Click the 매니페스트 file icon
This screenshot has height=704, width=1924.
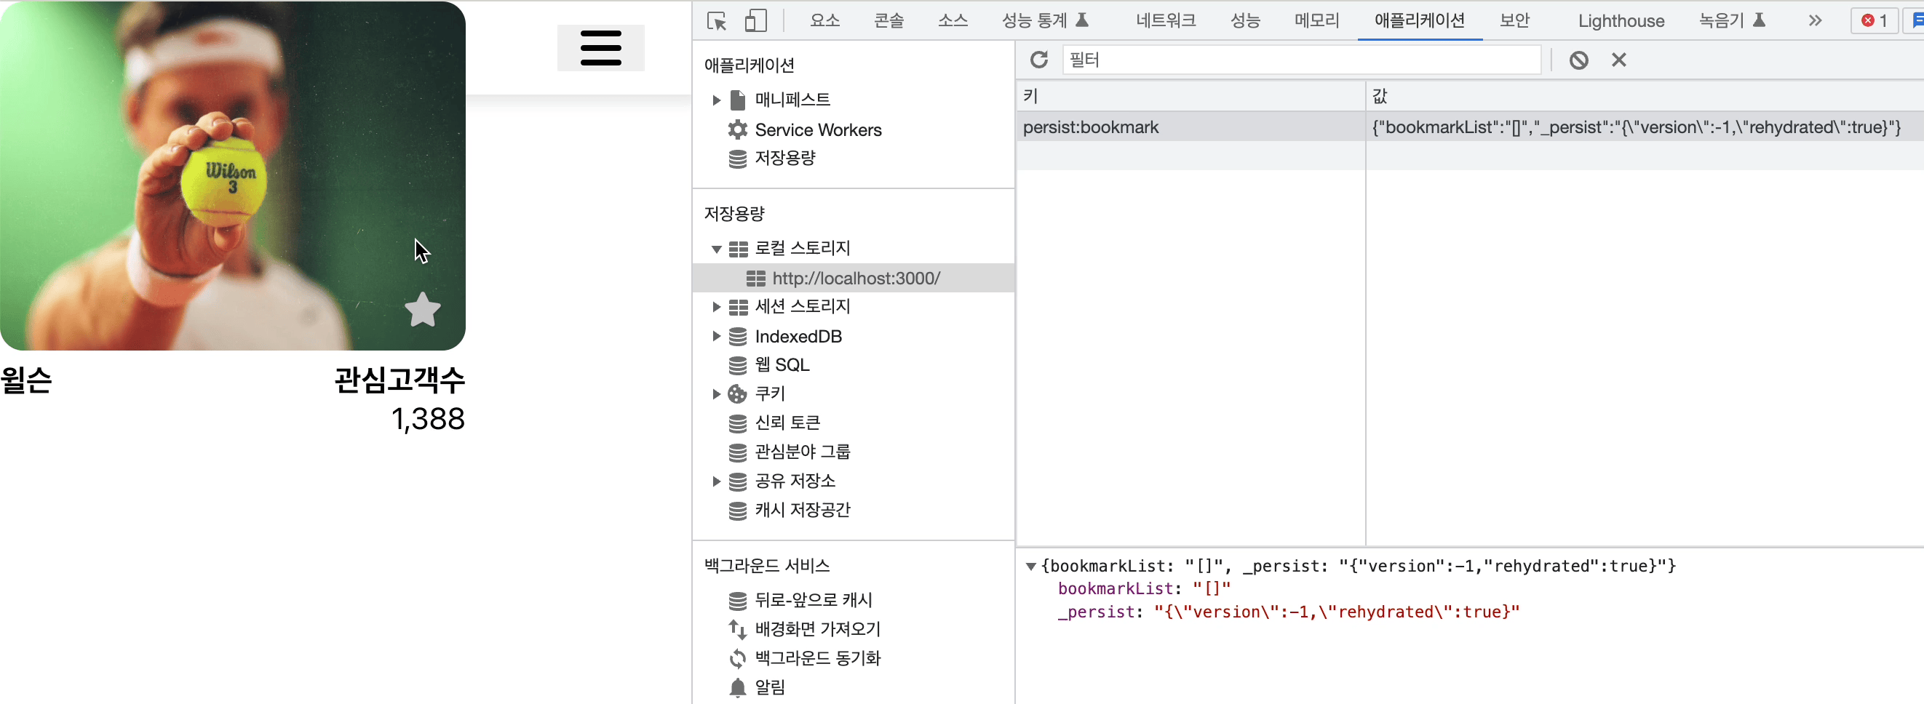pos(737,100)
